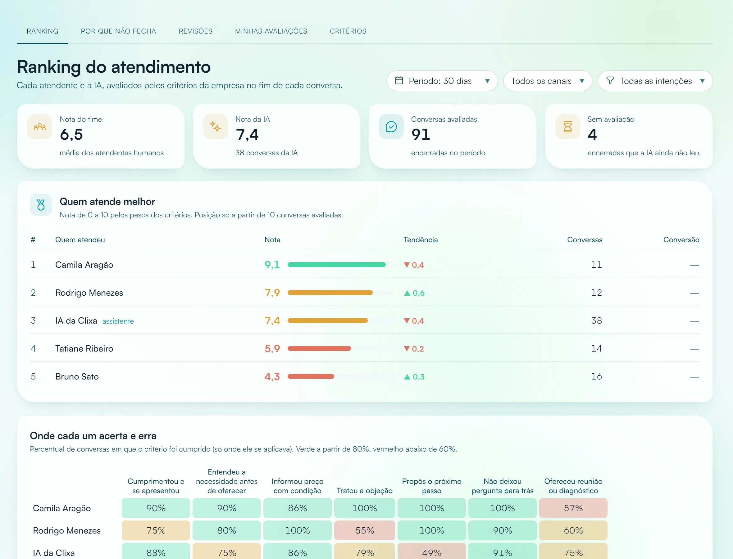The width and height of the screenshot is (733, 559).
Task: Click the medal icon beside Quem atende melhor
Action: [41, 205]
